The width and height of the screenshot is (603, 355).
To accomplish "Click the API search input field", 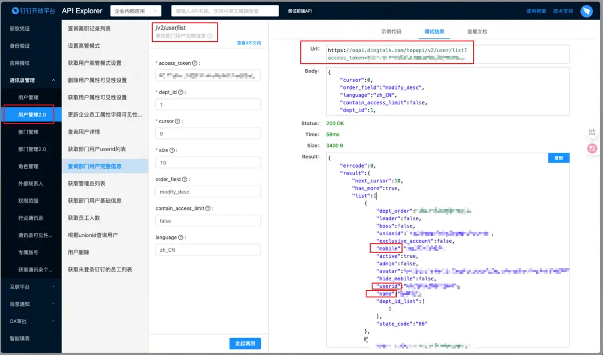I will 225,11.
